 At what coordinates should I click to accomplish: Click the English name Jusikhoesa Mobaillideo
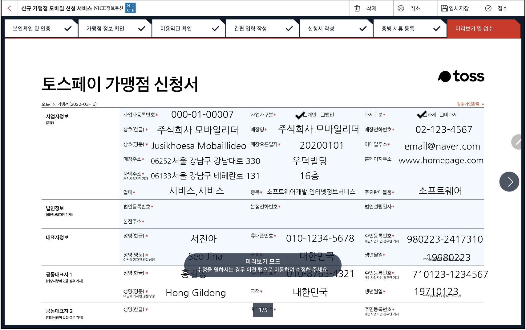[x=199, y=146]
